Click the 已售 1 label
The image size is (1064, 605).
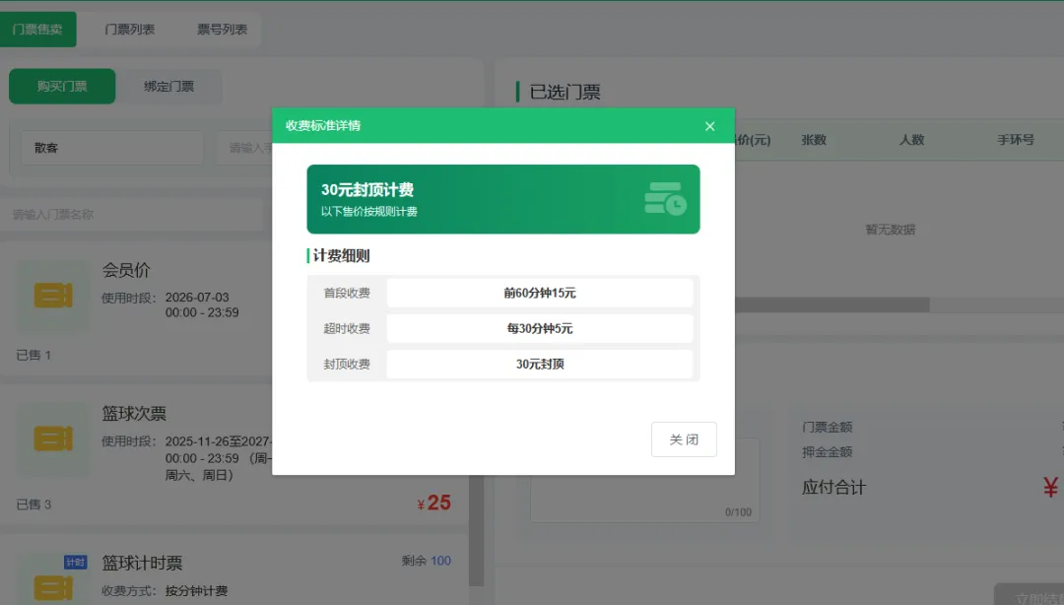click(33, 355)
